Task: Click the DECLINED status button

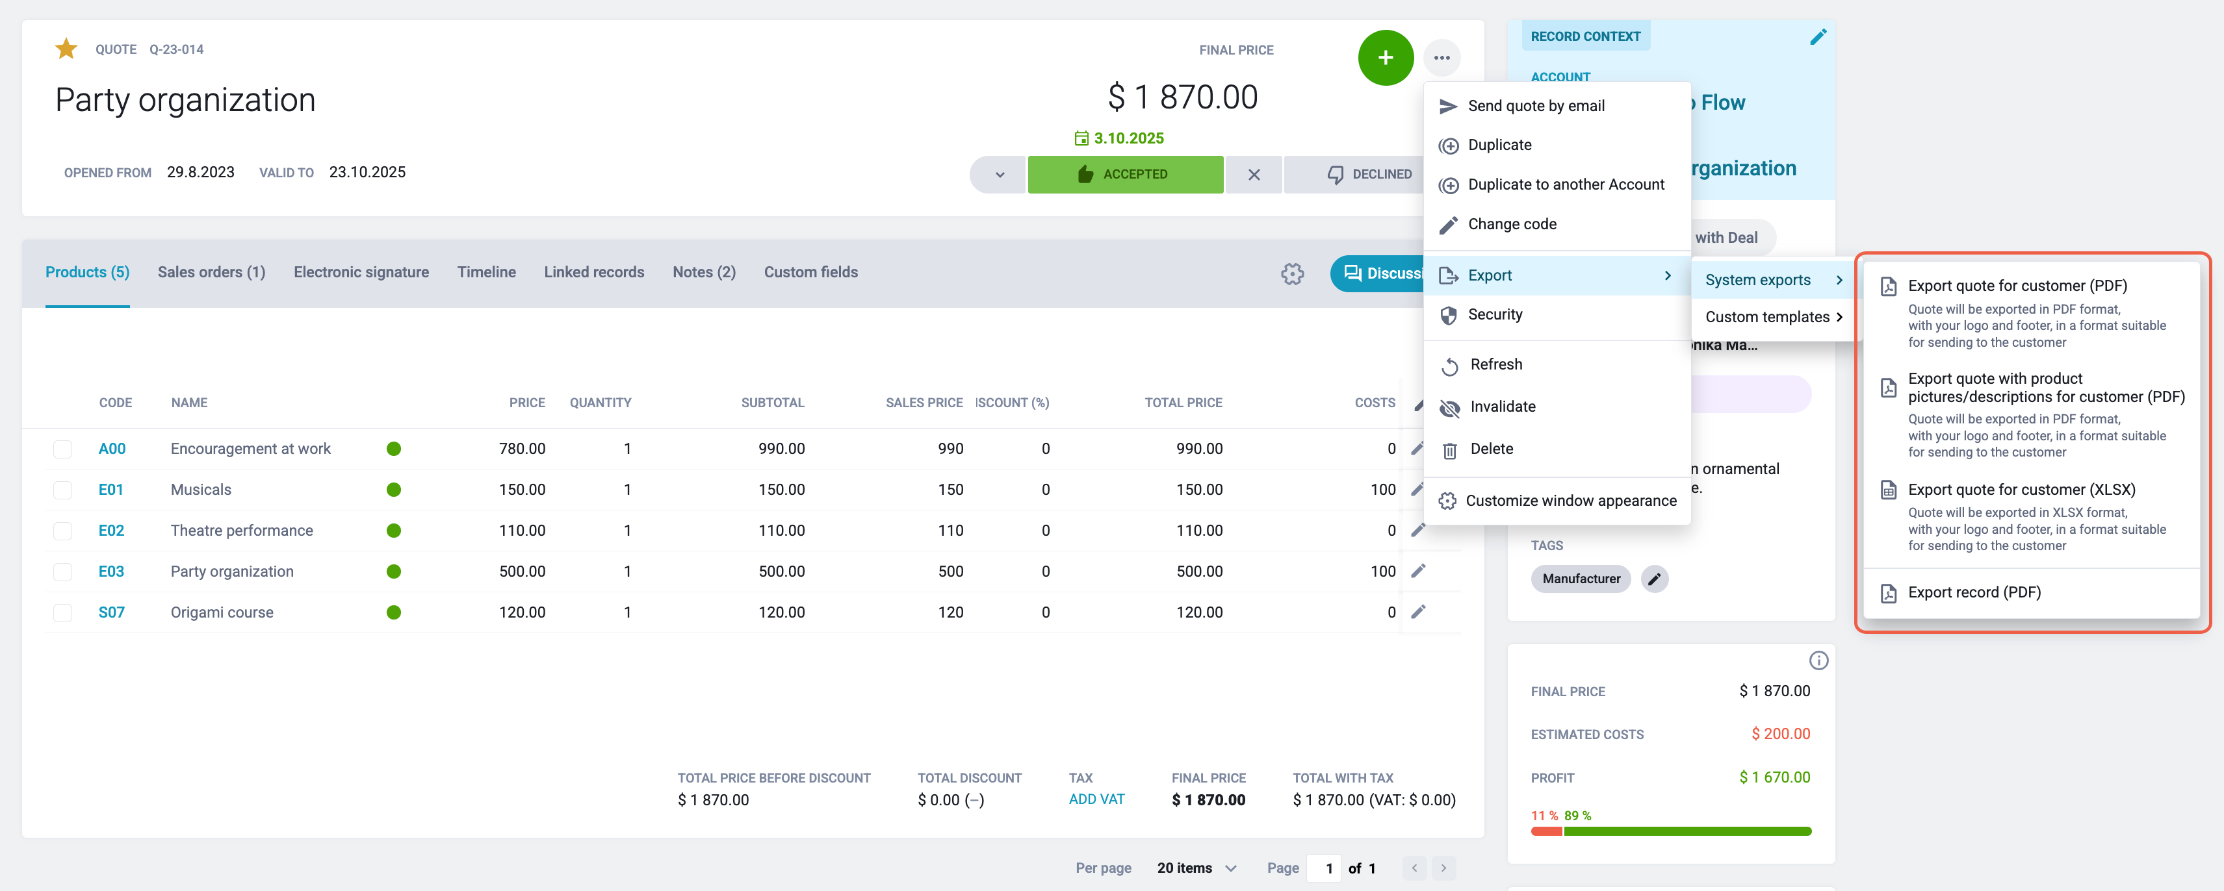Action: pos(1354,174)
